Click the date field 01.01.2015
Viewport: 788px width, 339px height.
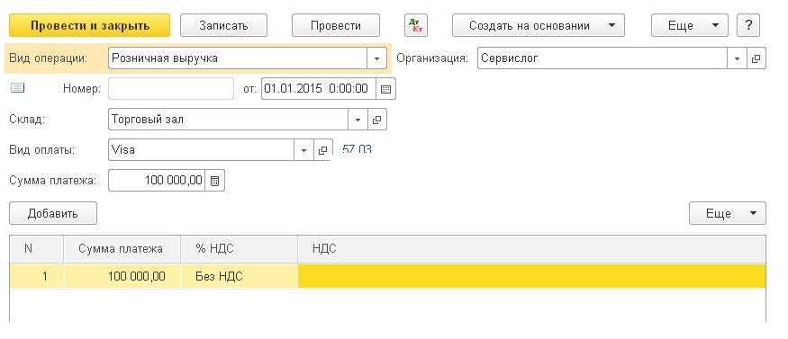(x=319, y=89)
